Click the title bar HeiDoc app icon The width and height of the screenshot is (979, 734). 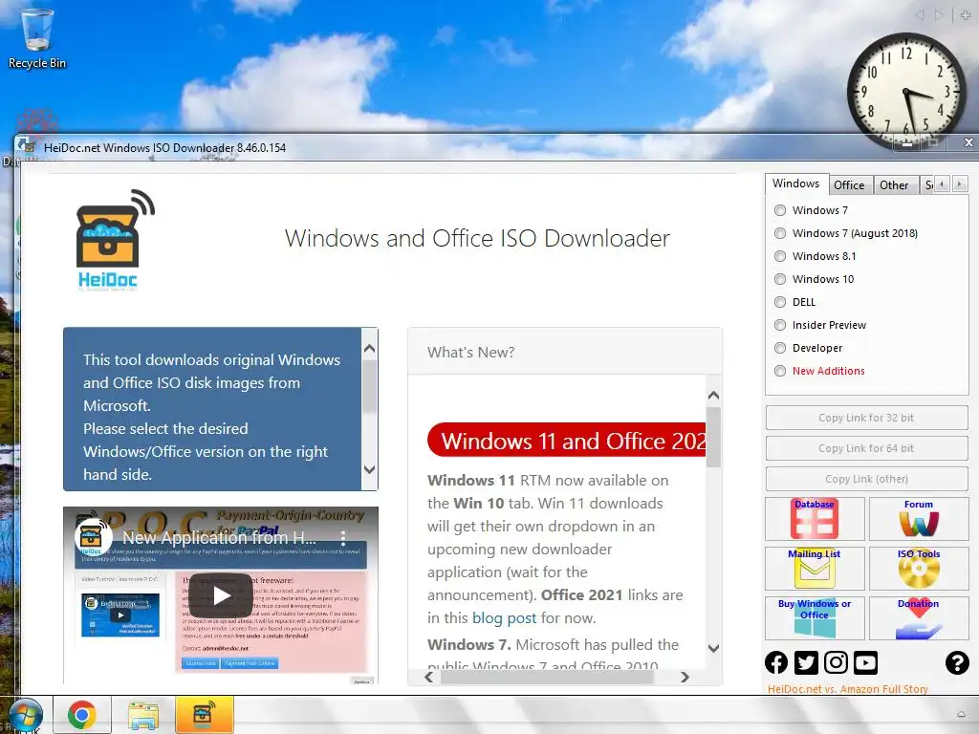click(x=27, y=146)
